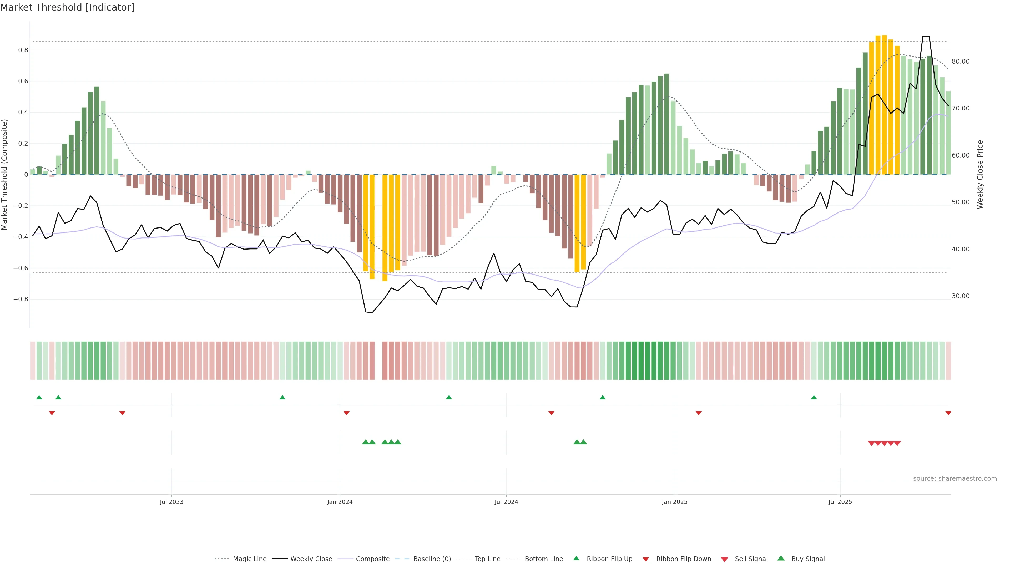Click the Bottom Line legend entry

(x=543, y=559)
